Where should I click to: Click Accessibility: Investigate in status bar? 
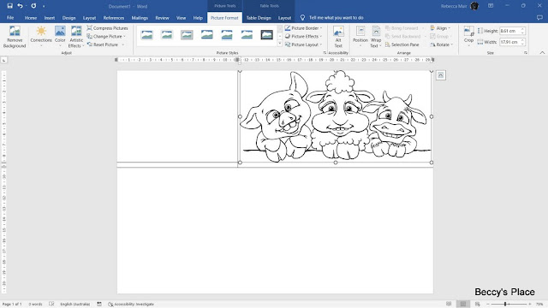click(131, 305)
